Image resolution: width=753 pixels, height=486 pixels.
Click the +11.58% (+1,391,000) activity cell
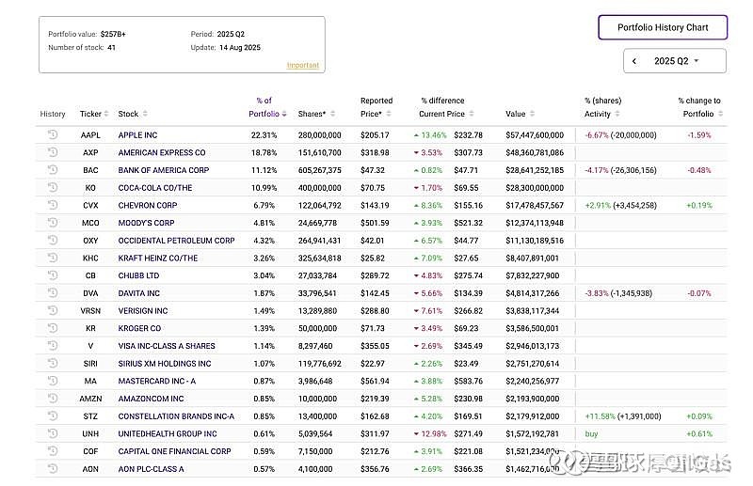[623, 416]
